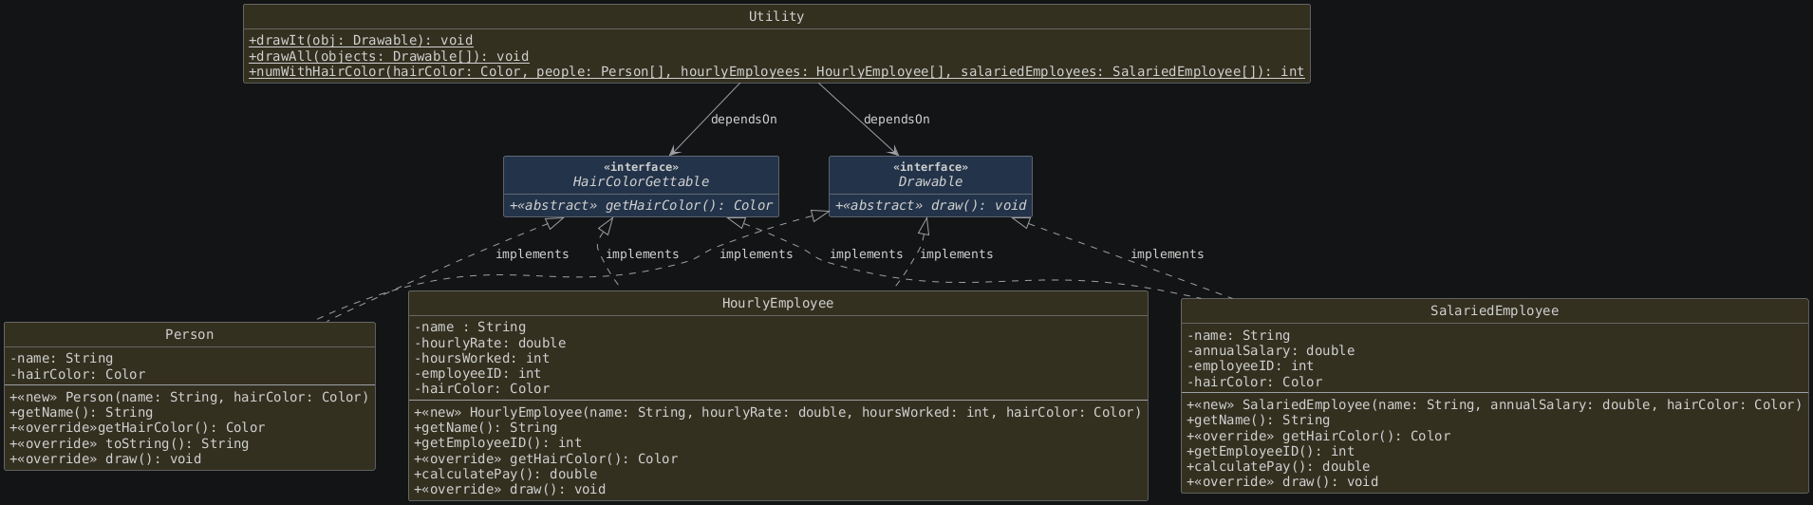This screenshot has height=505, width=1813.
Task: Select +«abstract» getHairColor(): Color in HairColorGettable
Action: (641, 205)
